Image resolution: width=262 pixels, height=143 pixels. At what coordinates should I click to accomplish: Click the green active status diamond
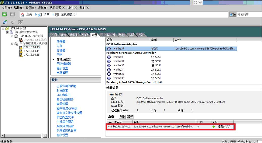(214, 127)
